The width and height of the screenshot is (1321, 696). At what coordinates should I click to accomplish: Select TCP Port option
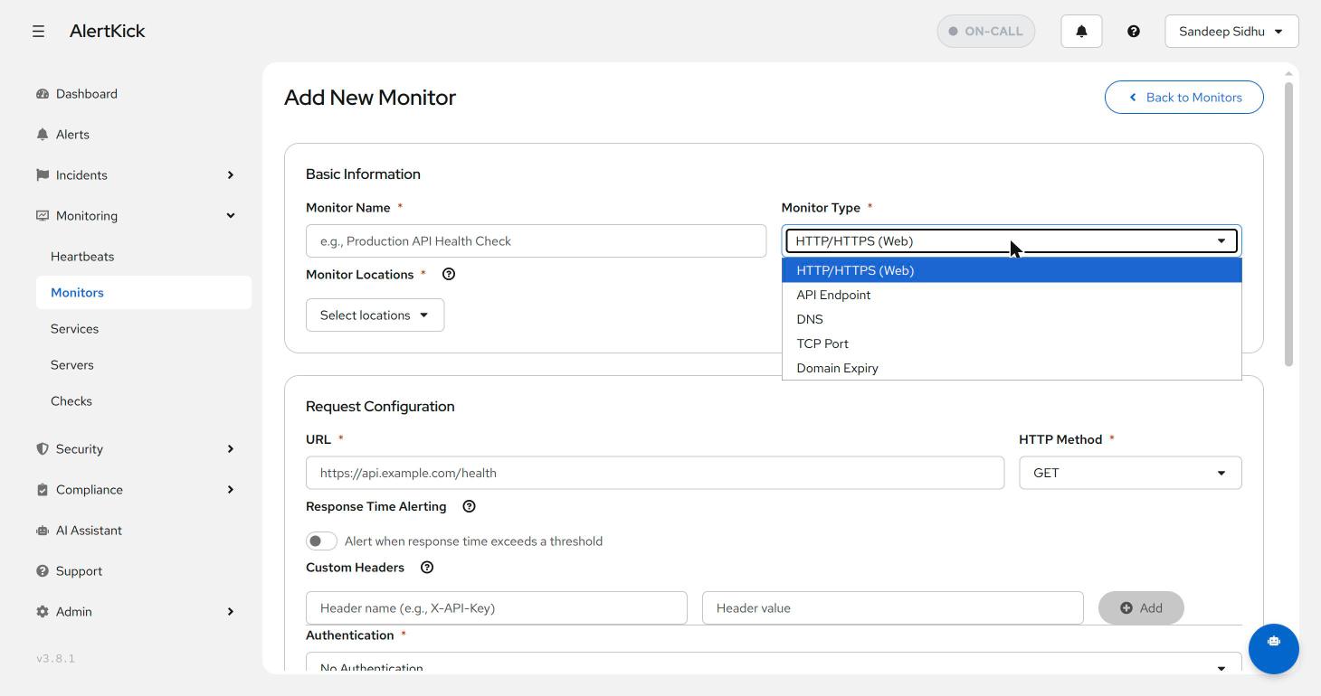[1012, 343]
